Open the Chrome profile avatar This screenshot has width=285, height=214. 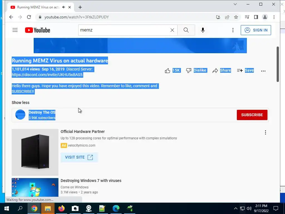[x=265, y=17]
